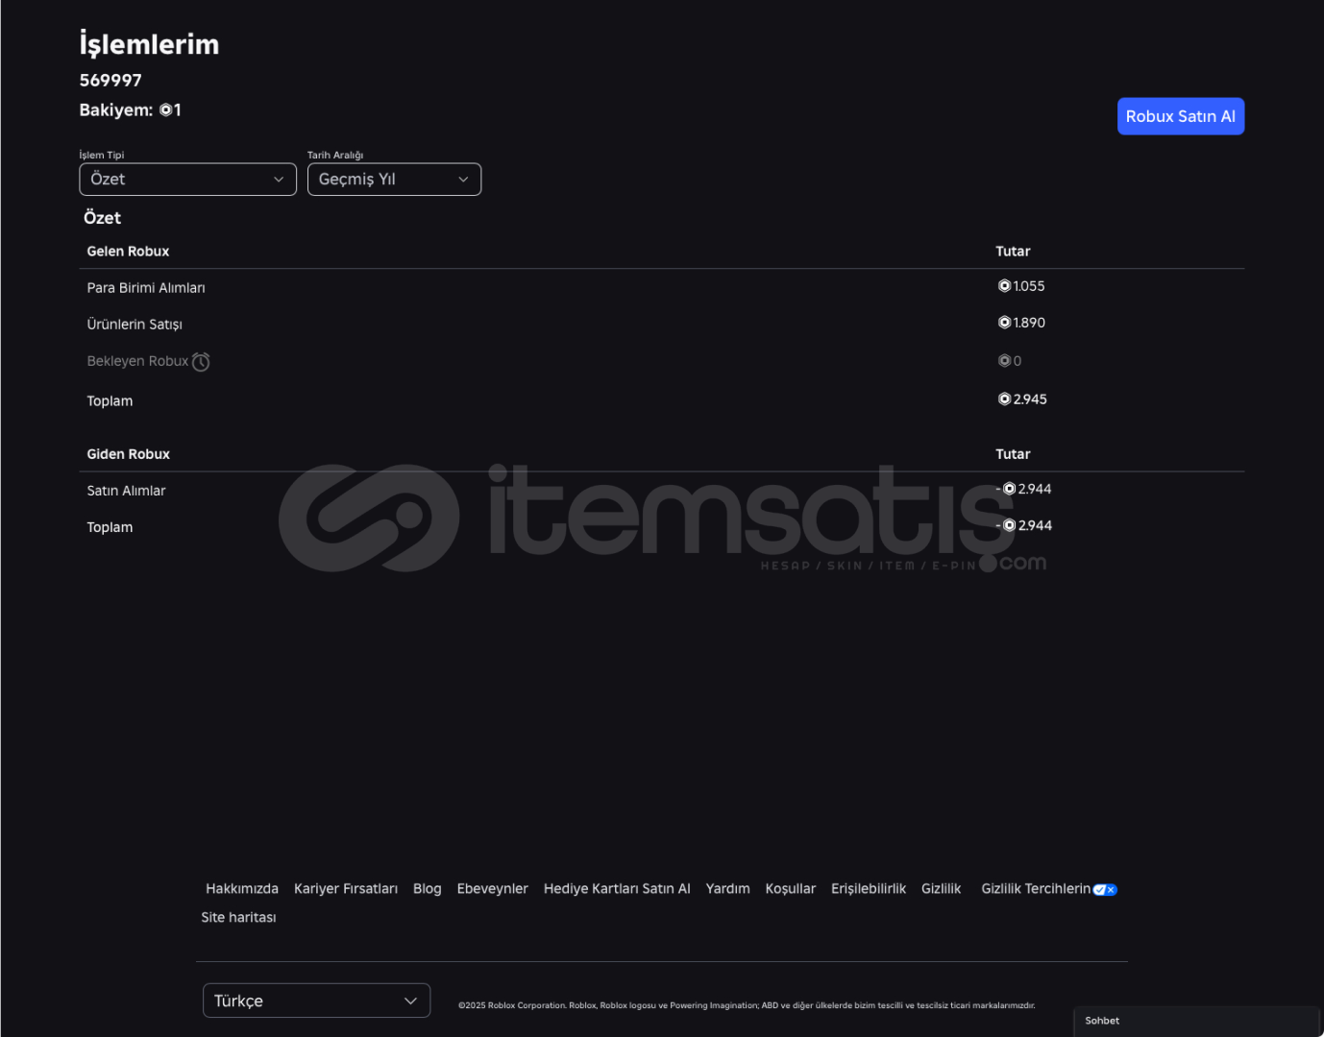Open the Türkçe language selector
Viewport: 1324px width, 1037px height.
316,1001
